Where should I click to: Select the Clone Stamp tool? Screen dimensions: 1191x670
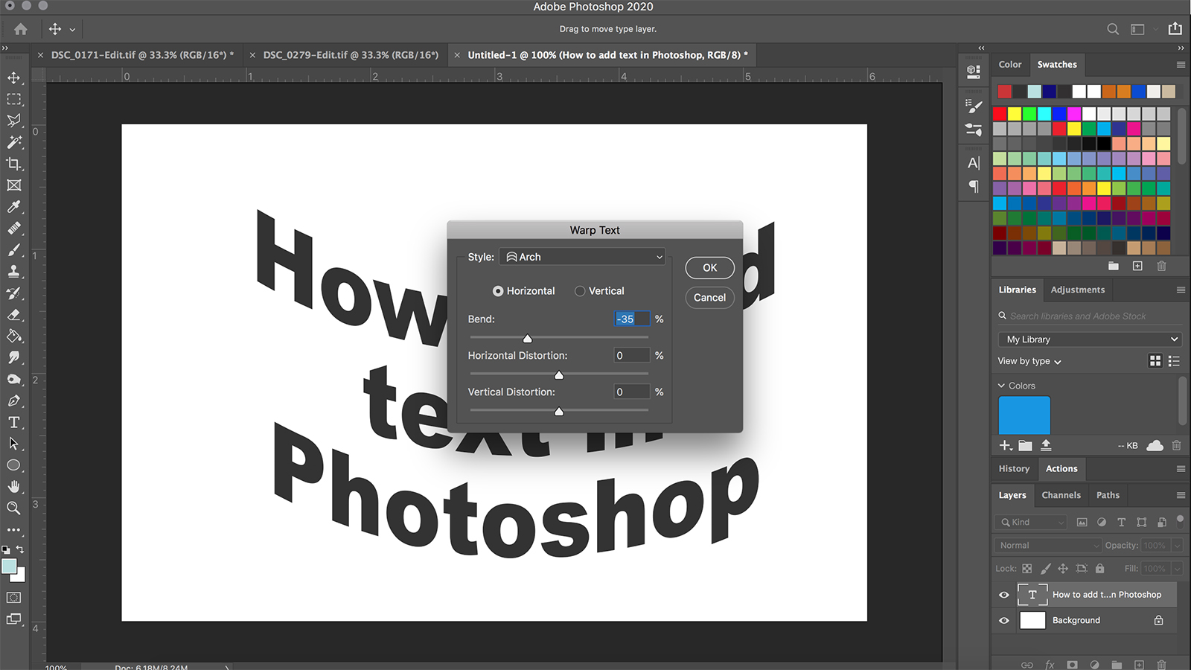point(14,272)
